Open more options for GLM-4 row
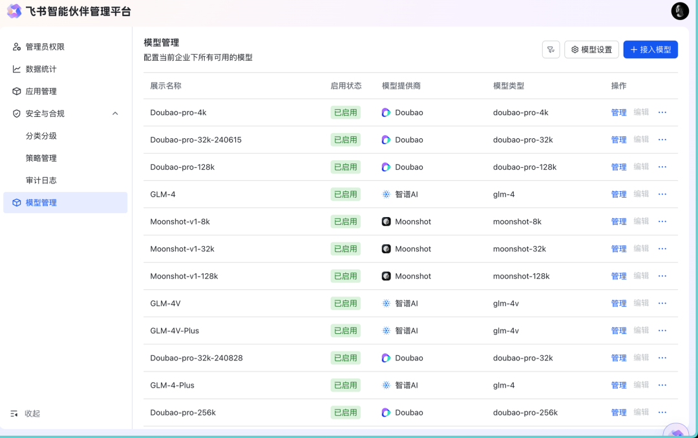The image size is (698, 438). point(662,194)
